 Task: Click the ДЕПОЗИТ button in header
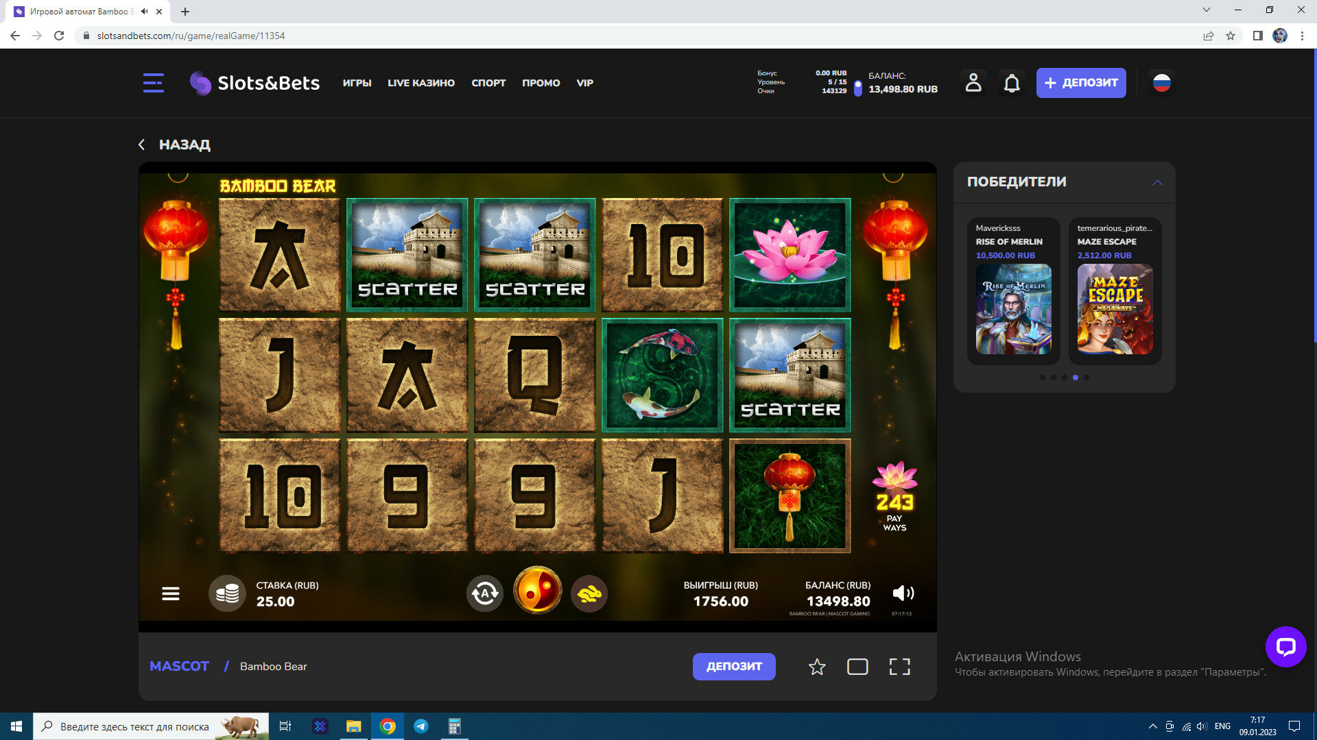1081,83
